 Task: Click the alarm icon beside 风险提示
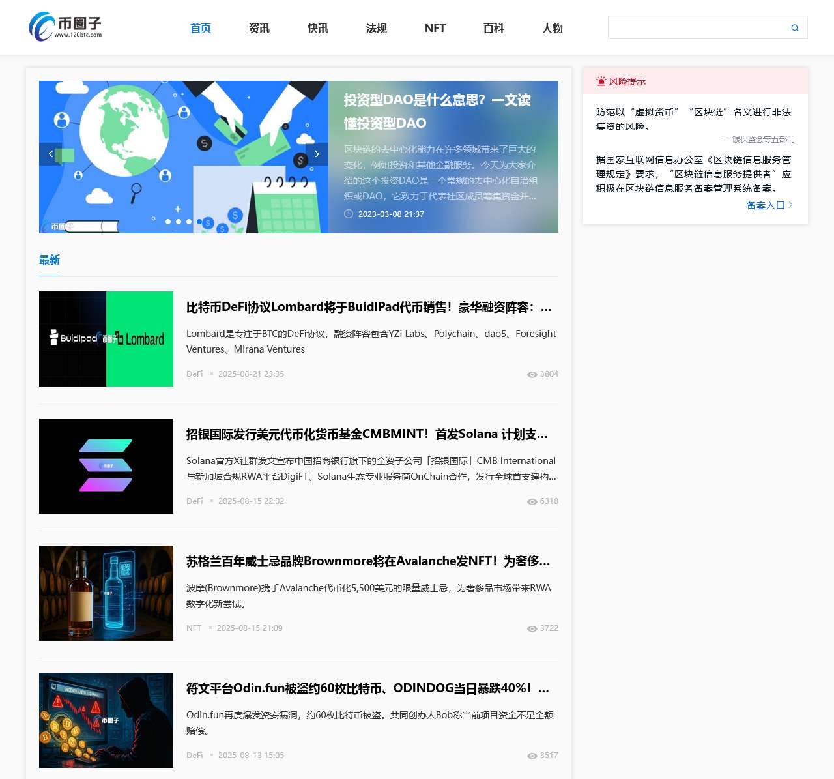point(600,81)
